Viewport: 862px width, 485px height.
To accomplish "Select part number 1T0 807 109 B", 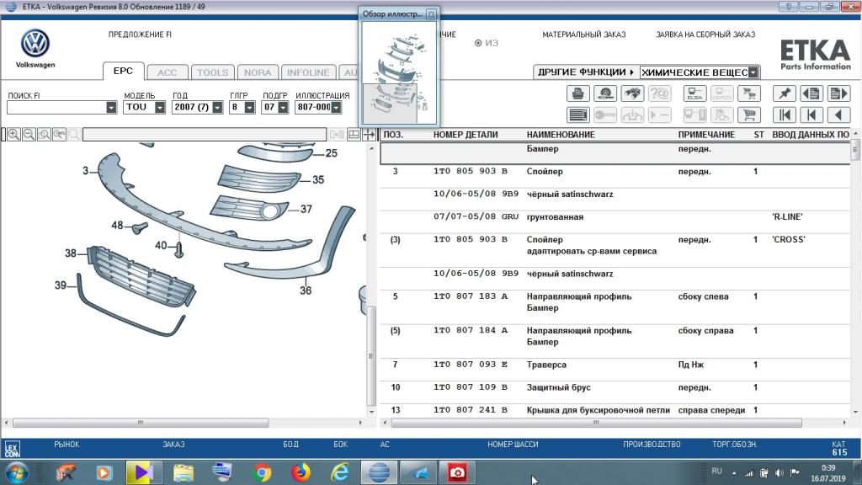I will pyautogui.click(x=470, y=387).
